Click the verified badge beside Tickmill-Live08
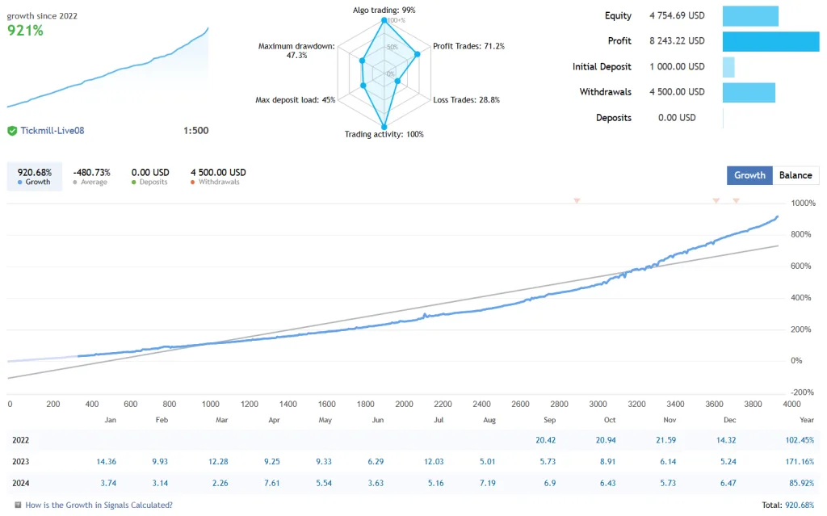 point(13,130)
